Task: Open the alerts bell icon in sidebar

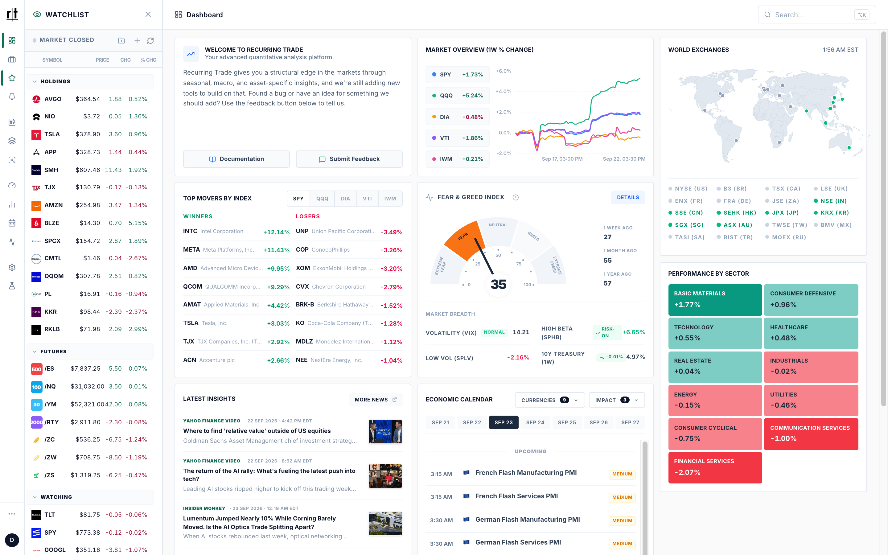Action: click(x=12, y=97)
